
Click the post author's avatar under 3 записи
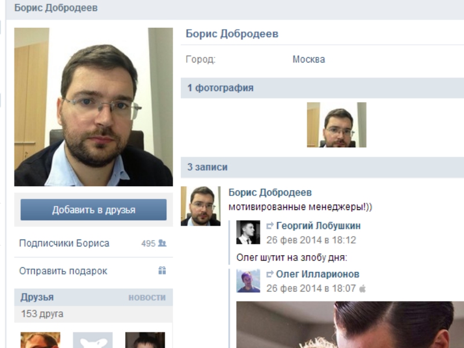pyautogui.click(x=201, y=206)
